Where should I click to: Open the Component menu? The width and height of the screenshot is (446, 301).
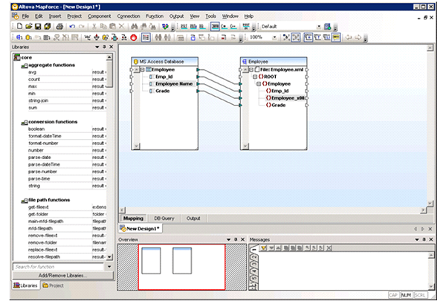click(x=100, y=16)
